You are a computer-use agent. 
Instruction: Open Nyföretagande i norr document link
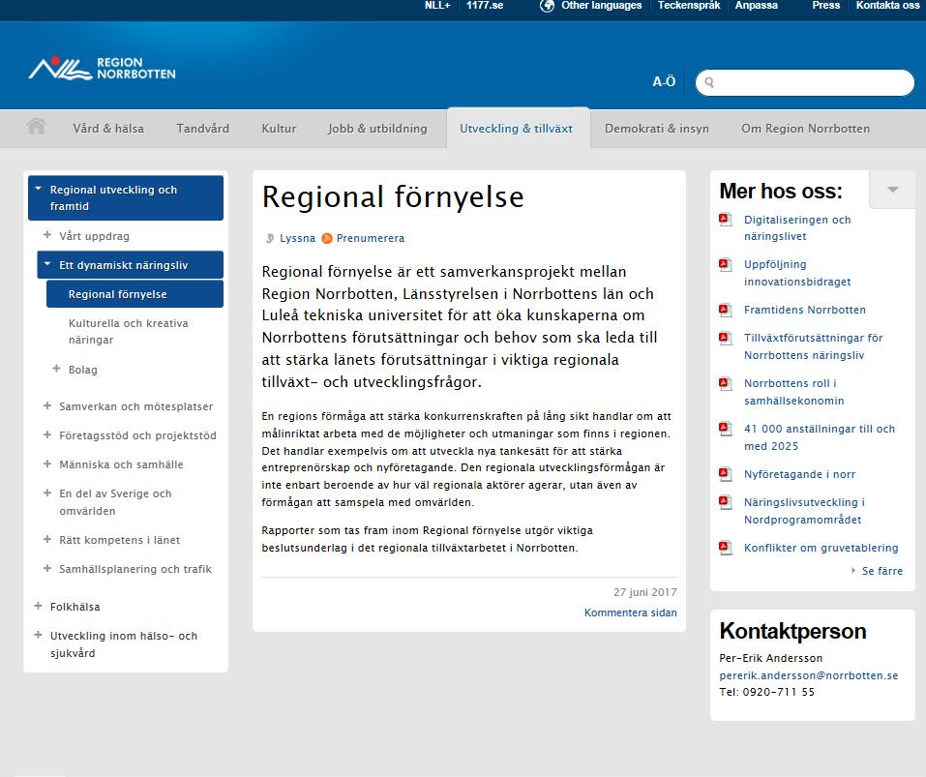799,474
